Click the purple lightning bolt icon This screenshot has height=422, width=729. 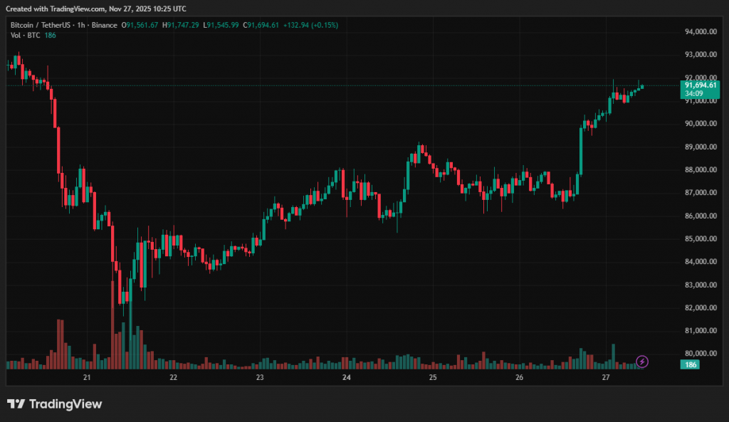pyautogui.click(x=642, y=362)
